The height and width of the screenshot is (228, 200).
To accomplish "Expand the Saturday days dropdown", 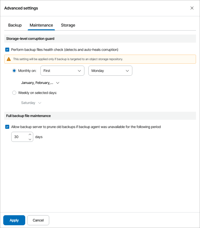I will point(31,103).
